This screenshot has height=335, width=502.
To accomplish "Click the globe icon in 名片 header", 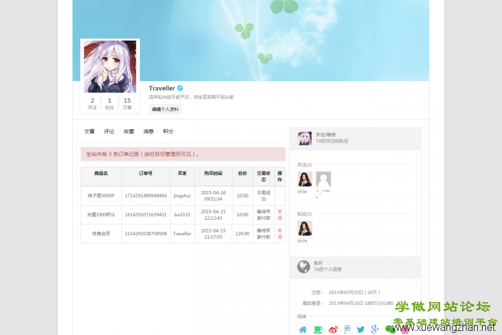I will point(304,267).
